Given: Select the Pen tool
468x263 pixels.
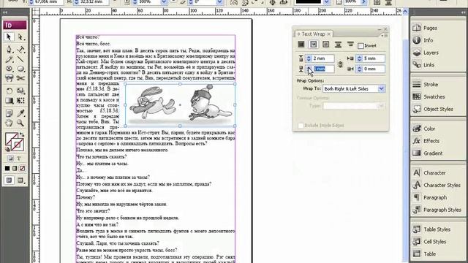Looking at the screenshot, I should 9,49.
